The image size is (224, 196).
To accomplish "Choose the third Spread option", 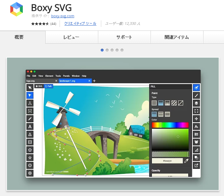I will coord(167,114).
